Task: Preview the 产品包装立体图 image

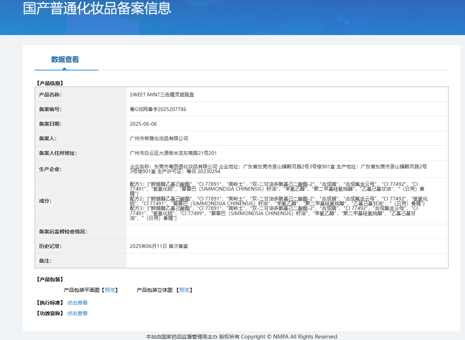Action: click(x=184, y=290)
